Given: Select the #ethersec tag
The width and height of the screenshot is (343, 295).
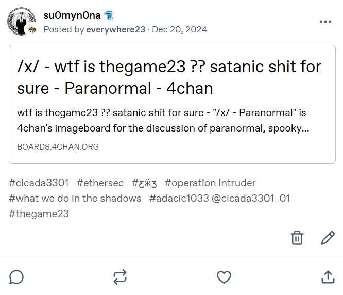Looking at the screenshot, I should (x=100, y=183).
